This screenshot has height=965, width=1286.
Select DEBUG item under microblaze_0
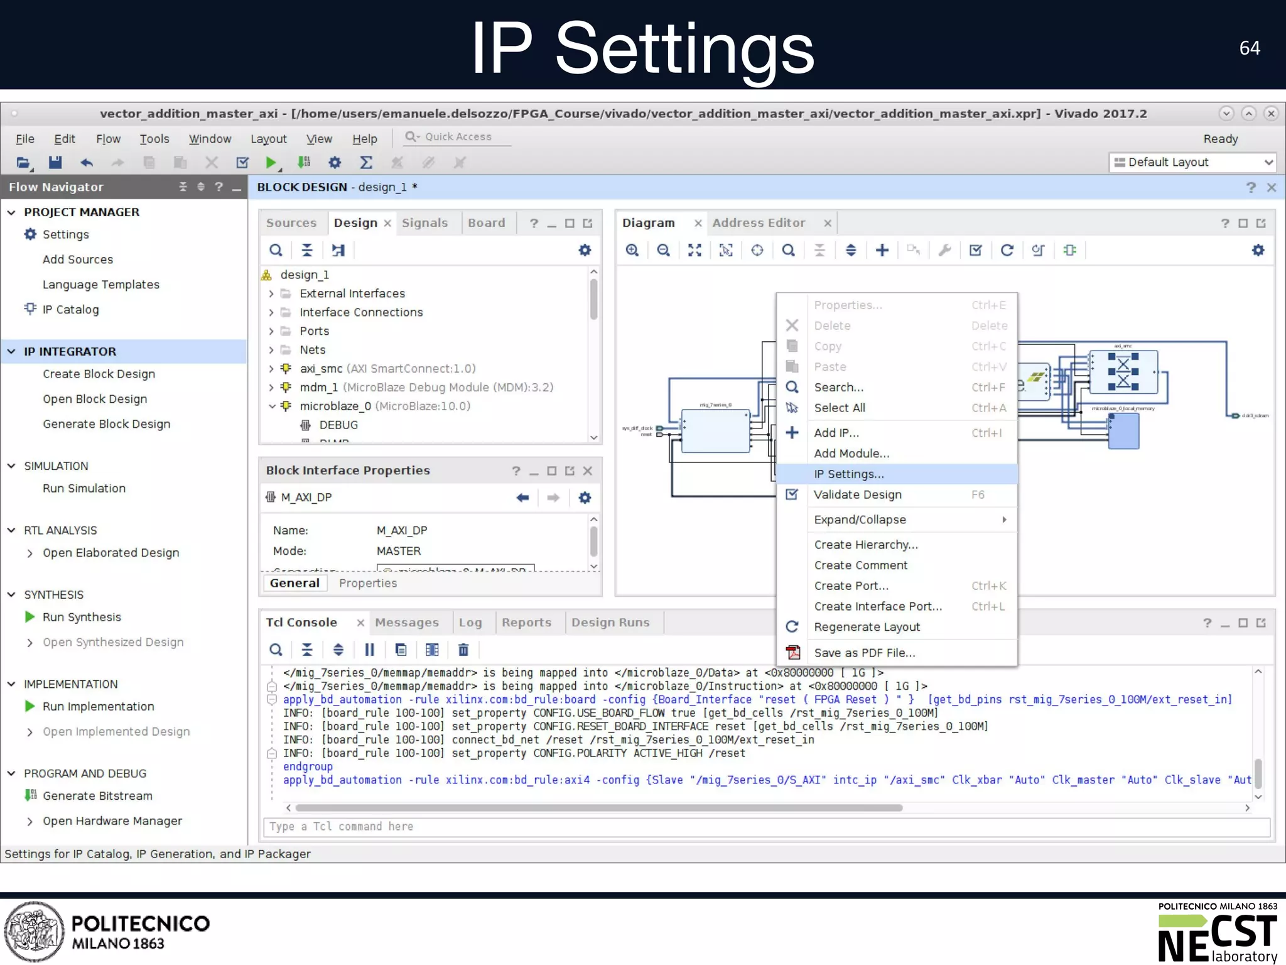click(x=338, y=425)
